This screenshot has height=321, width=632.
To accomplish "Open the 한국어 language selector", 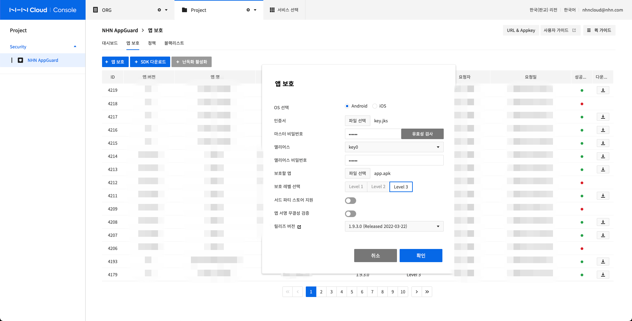I will point(570,10).
